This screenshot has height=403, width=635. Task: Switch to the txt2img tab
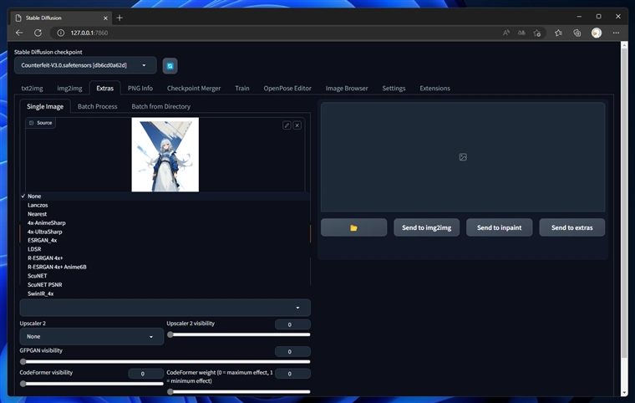[x=32, y=88]
